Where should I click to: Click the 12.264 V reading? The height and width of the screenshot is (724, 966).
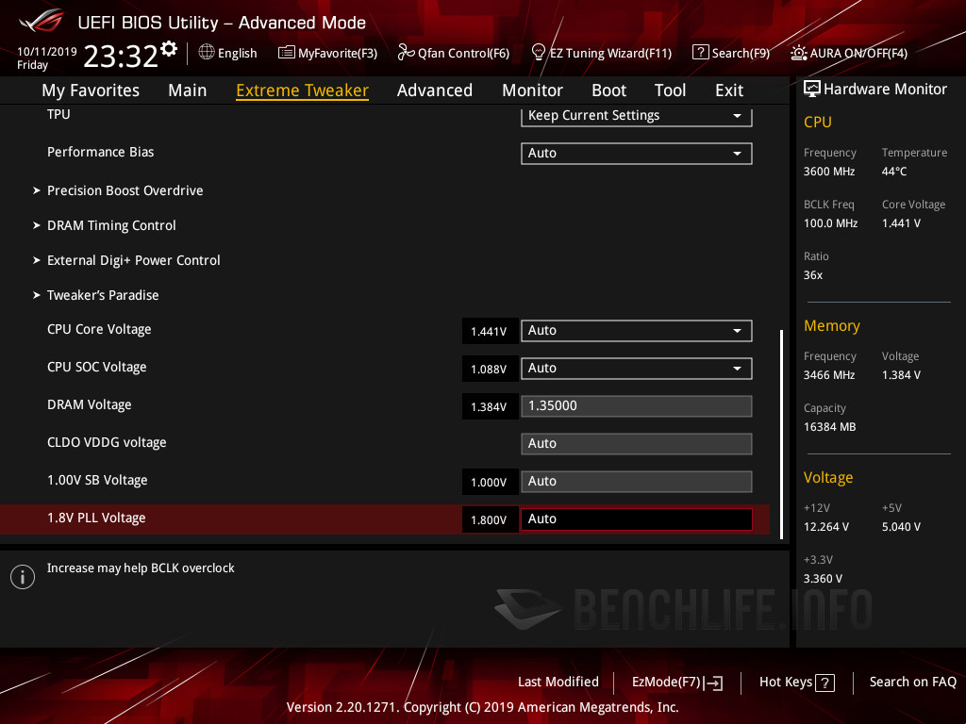tap(826, 527)
